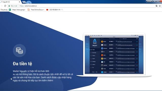Viewport: 162px width, 91px height.
Task: Open the 'Ứng dụng' apps bookmark
Action: tap(4, 10)
